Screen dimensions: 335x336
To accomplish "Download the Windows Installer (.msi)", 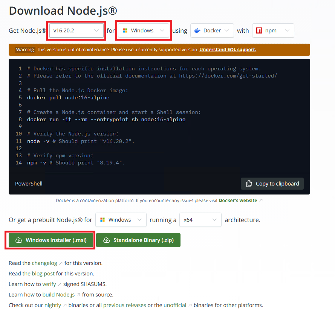I will [x=50, y=240].
